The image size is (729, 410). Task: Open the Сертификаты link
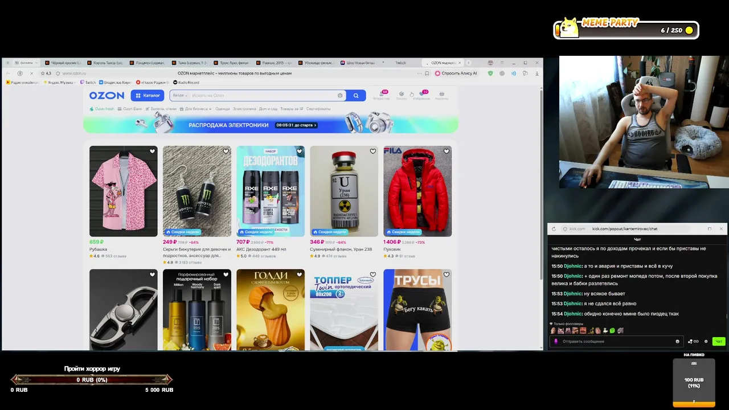[318, 109]
